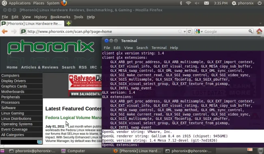Bookmark this page with the star icon
The width and height of the screenshot is (264, 154).
coord(180,31)
